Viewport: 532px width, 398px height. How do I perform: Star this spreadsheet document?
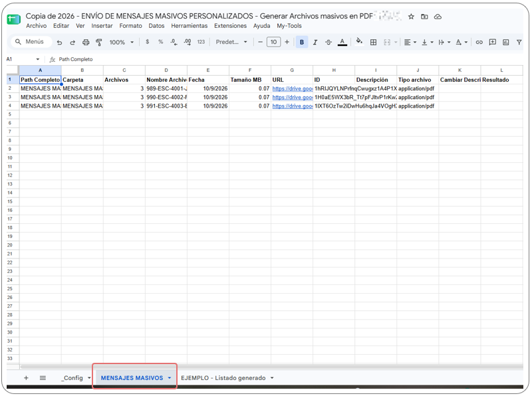(x=411, y=17)
